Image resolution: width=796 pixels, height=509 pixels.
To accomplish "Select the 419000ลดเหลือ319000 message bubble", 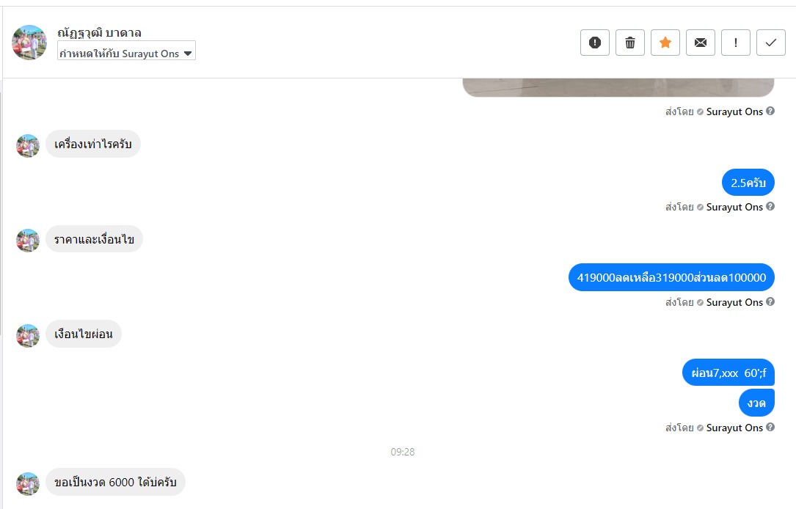I will click(x=671, y=277).
